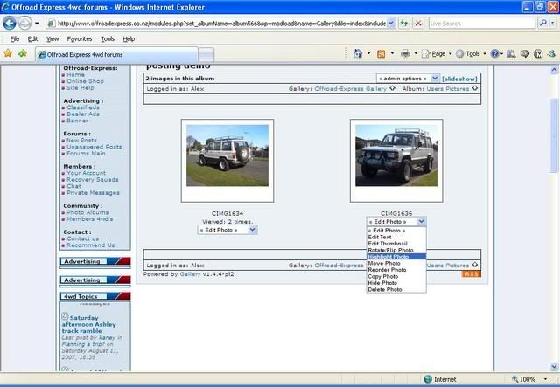Image resolution: width=560 pixels, height=387 pixels.
Task: Open a new blank tab
Action: tap(206, 55)
